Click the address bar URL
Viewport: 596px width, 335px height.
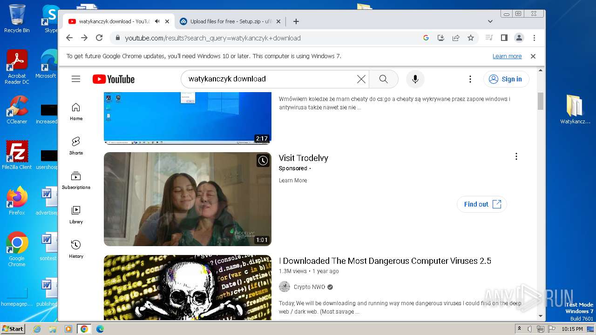click(213, 38)
